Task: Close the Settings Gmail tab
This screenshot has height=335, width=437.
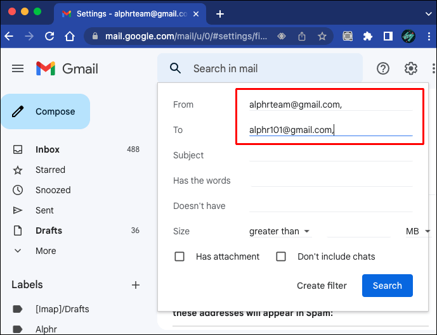Action: pyautogui.click(x=196, y=14)
